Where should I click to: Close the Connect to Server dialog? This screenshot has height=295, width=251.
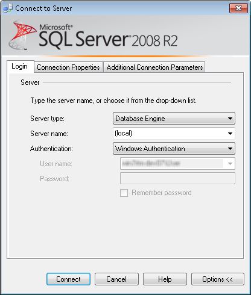tap(238, 8)
